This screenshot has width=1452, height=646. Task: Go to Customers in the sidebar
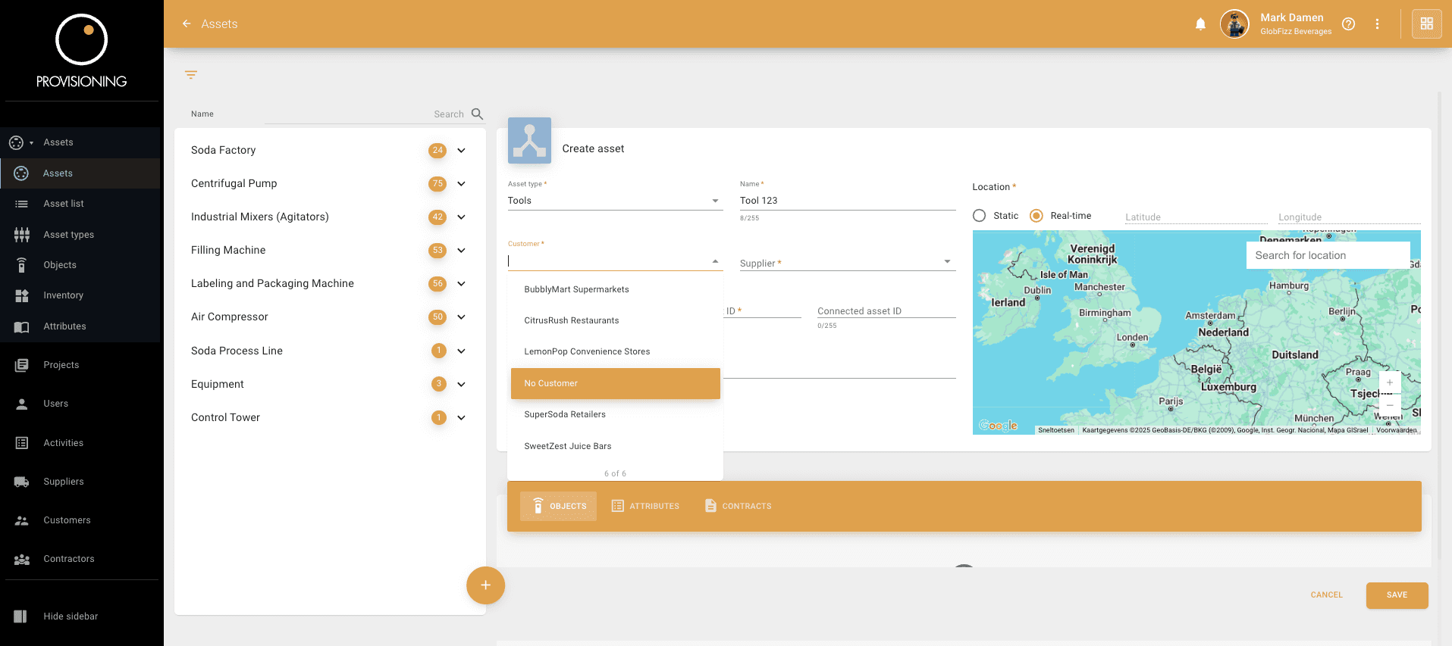(80, 520)
